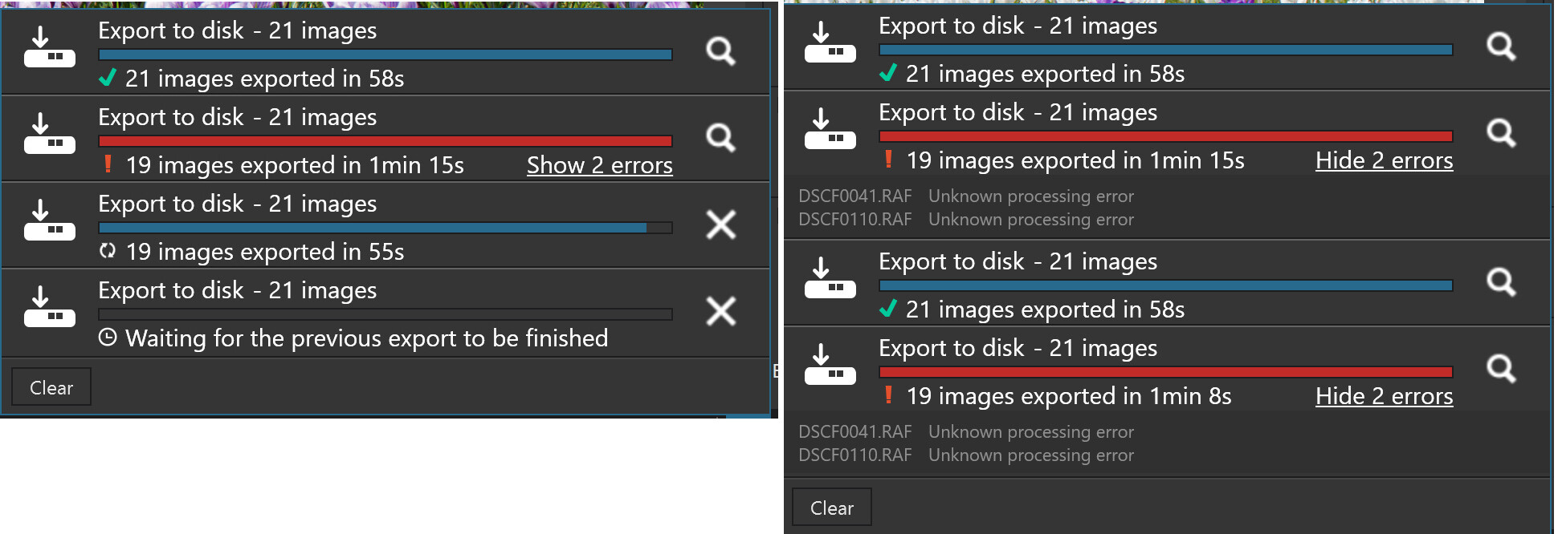Click the partially filled blue progress bar

(385, 228)
